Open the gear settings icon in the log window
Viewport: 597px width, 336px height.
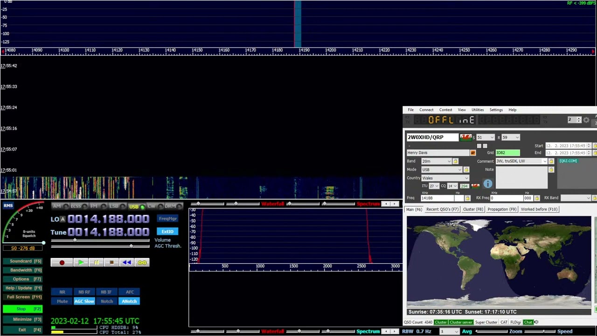[x=586, y=120]
